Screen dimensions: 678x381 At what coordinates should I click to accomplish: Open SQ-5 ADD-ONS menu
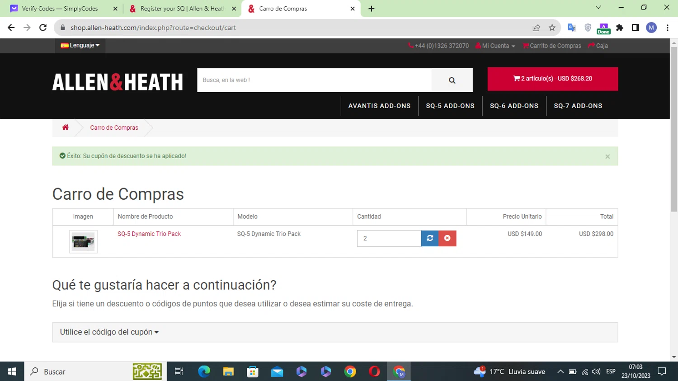pos(450,106)
